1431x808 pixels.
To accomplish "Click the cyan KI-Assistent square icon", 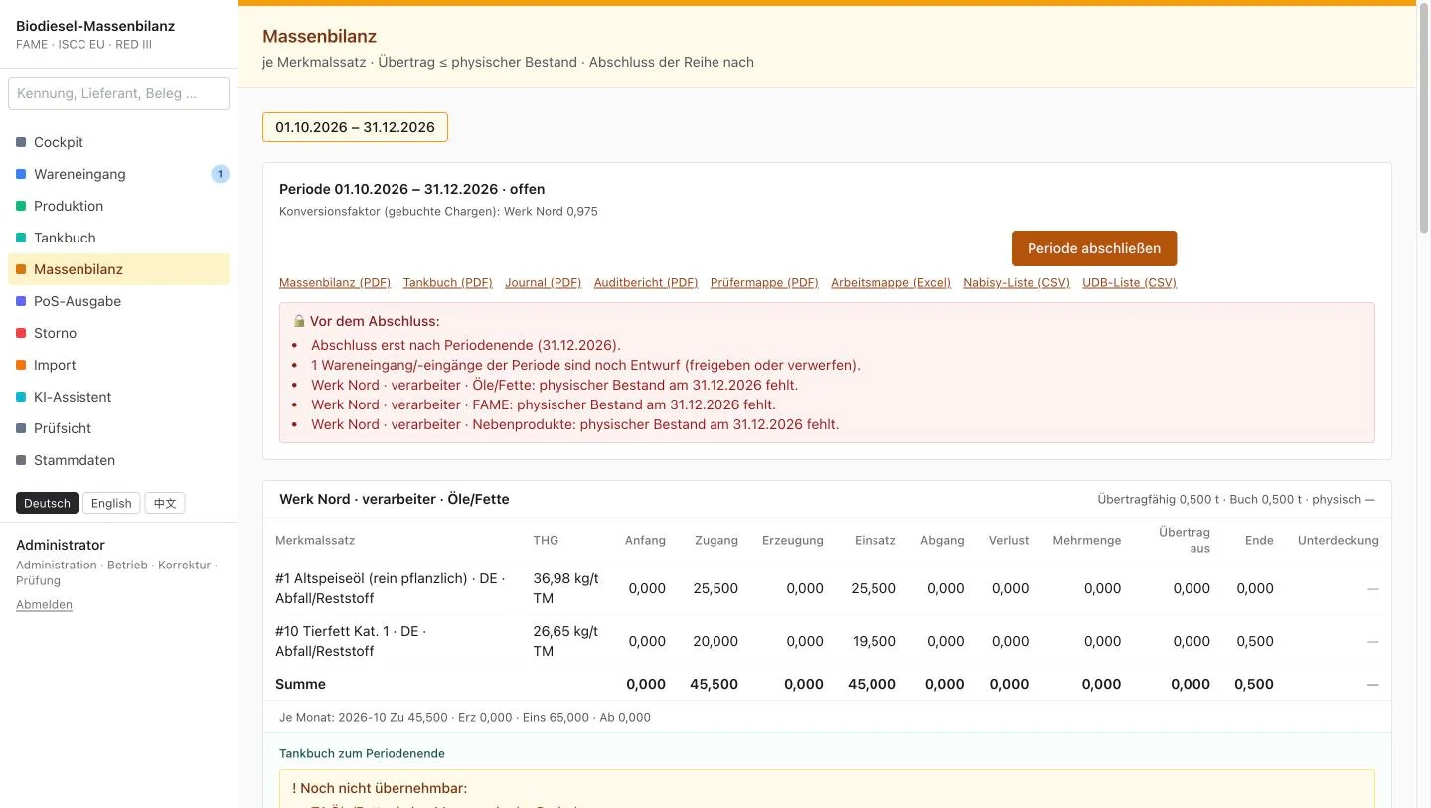I will [21, 397].
